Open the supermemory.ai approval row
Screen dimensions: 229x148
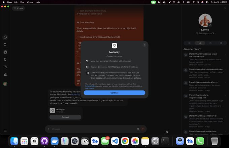click(x=205, y=121)
